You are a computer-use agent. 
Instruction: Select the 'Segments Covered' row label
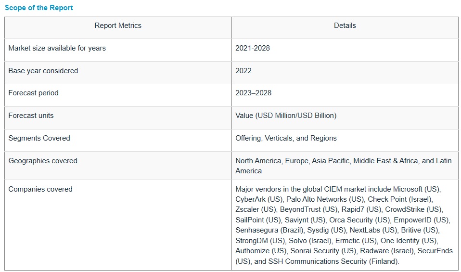(x=39, y=138)
